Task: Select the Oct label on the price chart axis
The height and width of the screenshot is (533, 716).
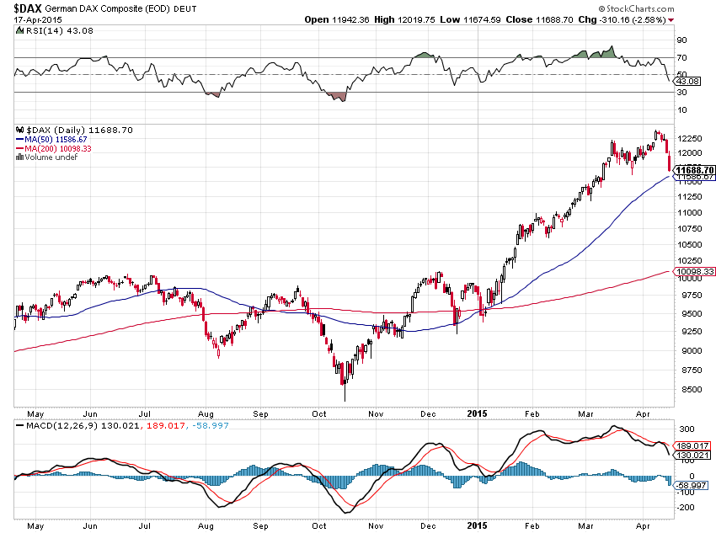Action: point(318,413)
